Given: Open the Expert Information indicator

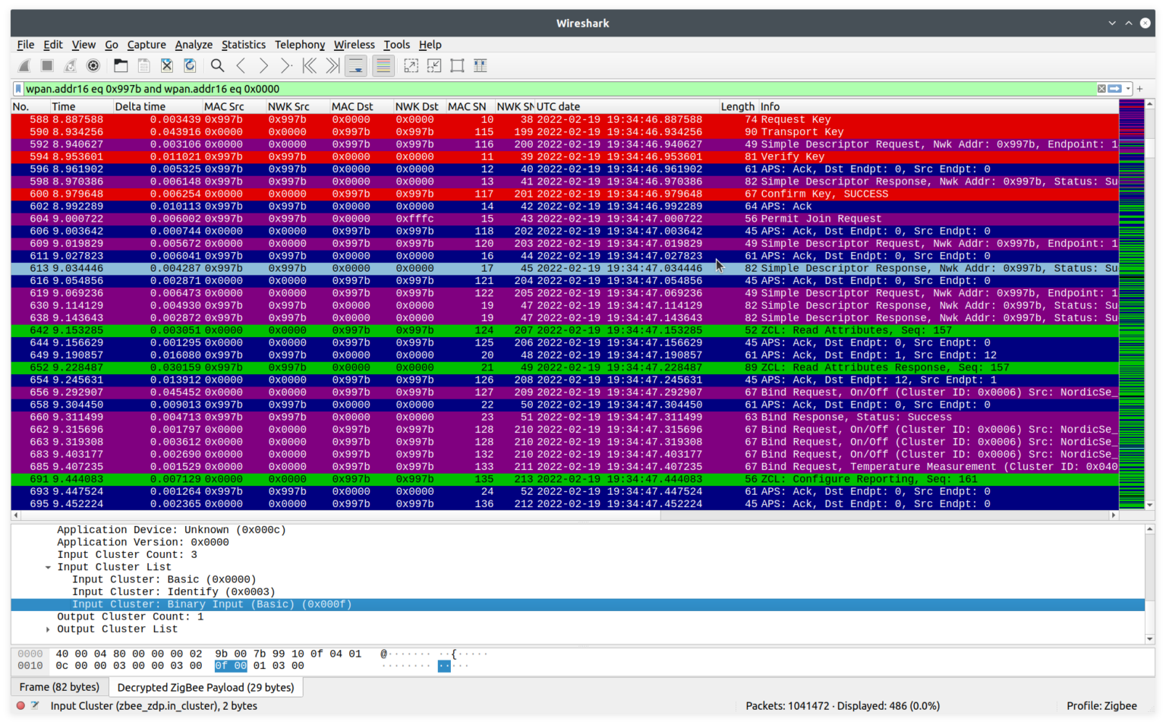Looking at the screenshot, I should 20,705.
